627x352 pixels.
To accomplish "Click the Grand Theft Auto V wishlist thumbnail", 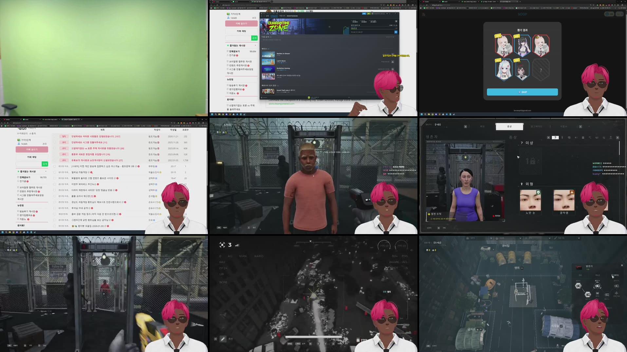I will 268,91.
